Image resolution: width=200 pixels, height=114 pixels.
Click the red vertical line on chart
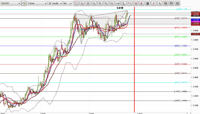coord(134,66)
